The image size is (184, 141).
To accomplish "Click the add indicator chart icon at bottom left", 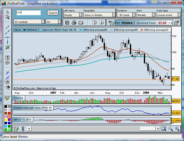I will click(16, 129).
